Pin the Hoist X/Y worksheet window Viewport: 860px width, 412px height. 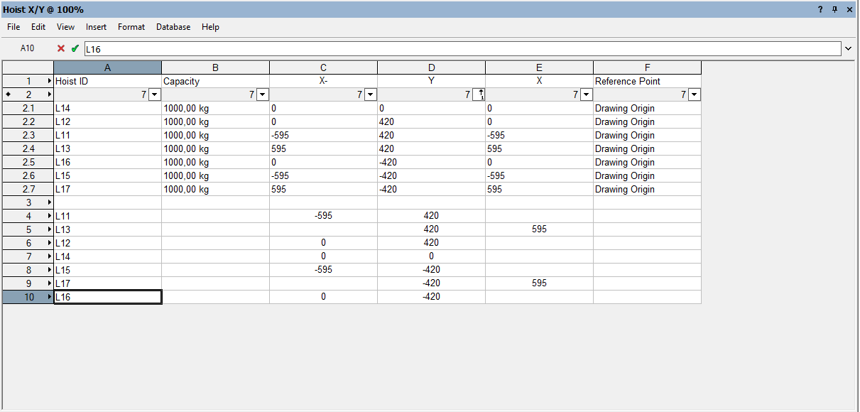click(x=834, y=9)
